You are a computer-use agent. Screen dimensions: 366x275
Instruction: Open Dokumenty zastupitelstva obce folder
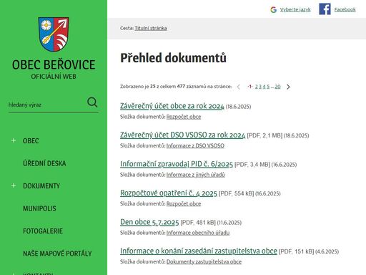pyautogui.click(x=204, y=261)
